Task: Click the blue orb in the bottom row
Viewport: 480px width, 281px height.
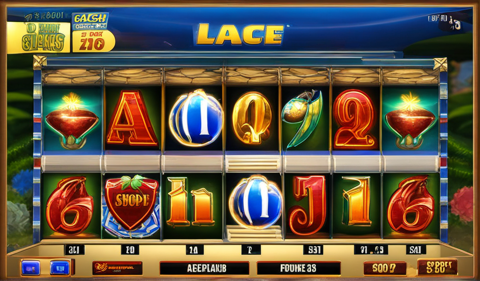Action: tap(255, 202)
